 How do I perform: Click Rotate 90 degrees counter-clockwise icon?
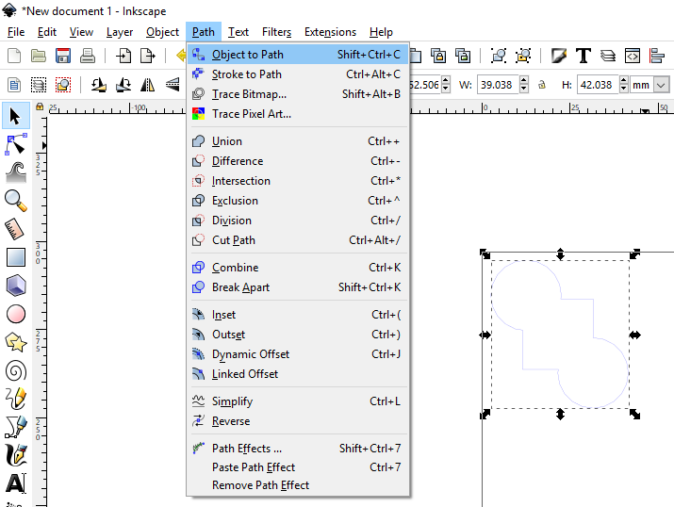[x=98, y=85]
